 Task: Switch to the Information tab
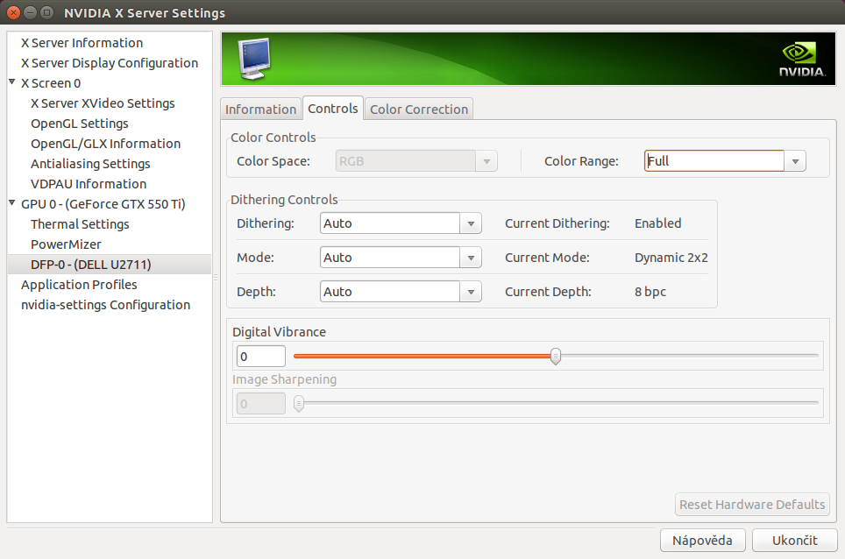pyautogui.click(x=261, y=110)
